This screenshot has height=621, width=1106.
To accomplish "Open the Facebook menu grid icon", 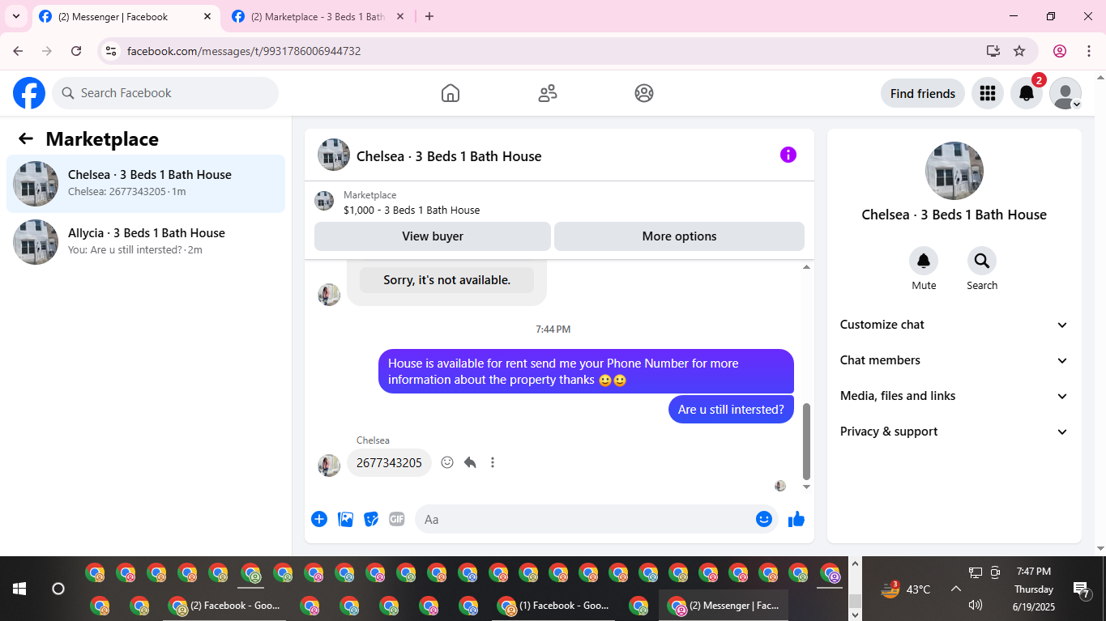I will click(987, 93).
